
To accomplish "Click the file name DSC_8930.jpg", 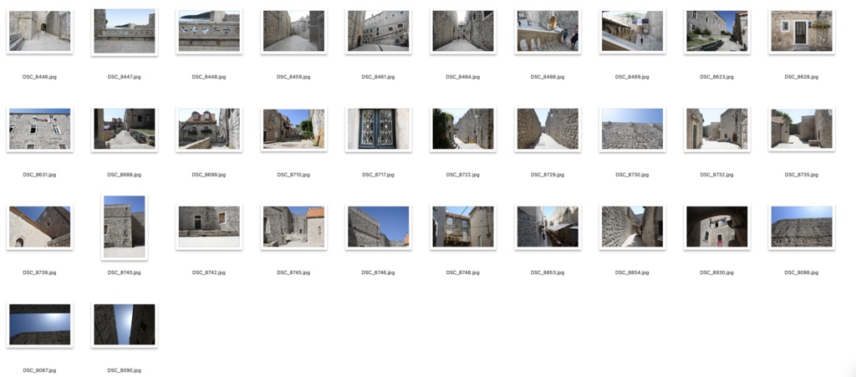I will (x=716, y=273).
